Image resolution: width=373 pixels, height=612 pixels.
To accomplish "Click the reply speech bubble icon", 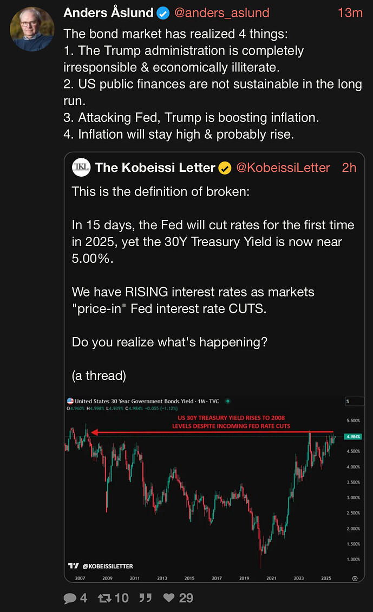I will [70, 598].
